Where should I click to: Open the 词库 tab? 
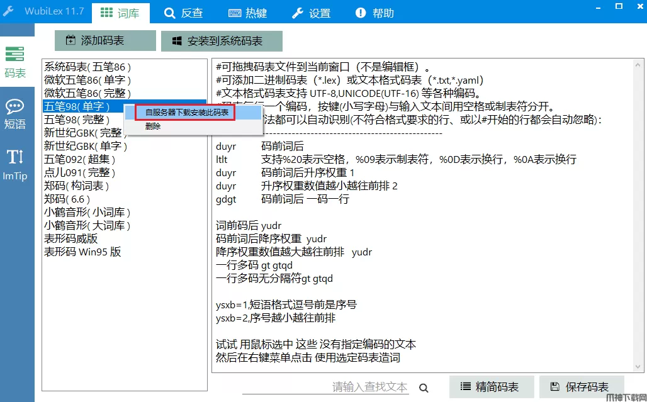[120, 13]
